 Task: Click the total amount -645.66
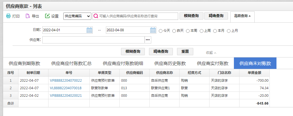coord(255,103)
